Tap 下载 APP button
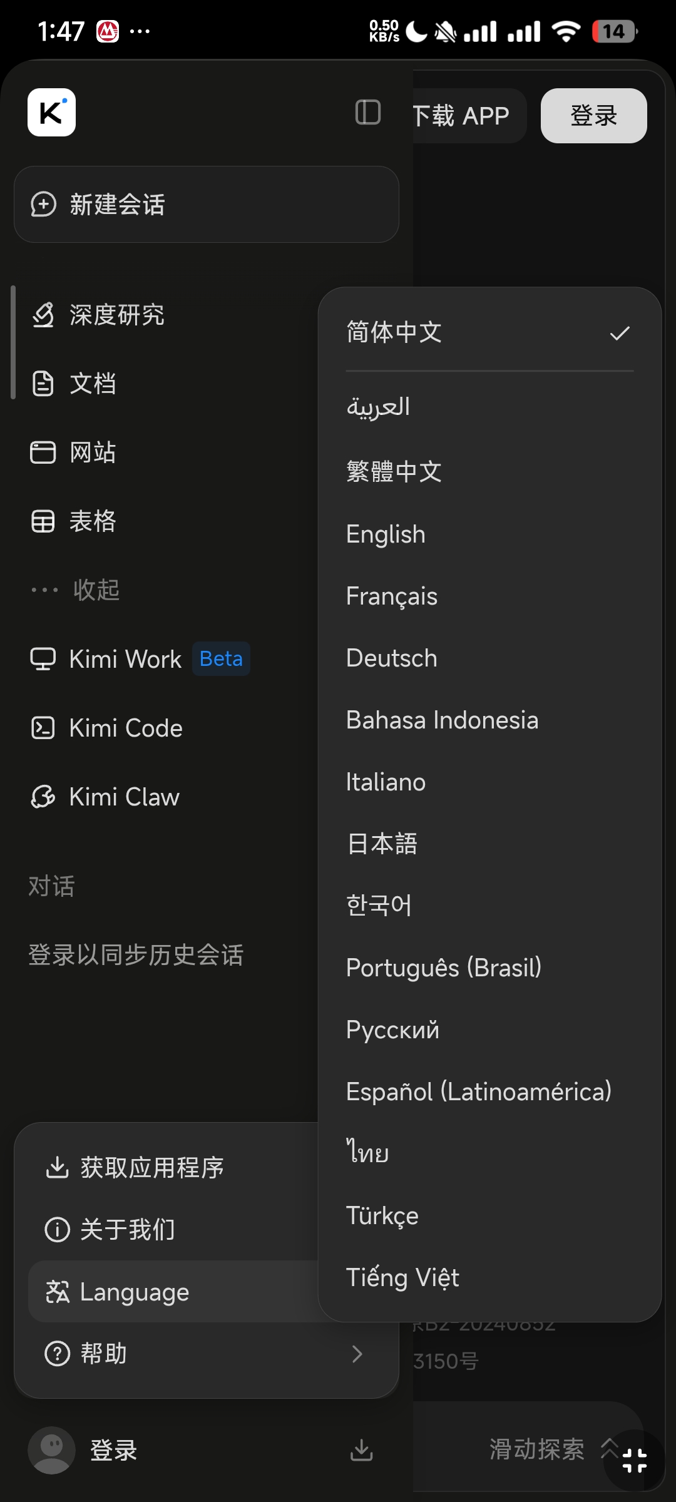 pyautogui.click(x=468, y=116)
